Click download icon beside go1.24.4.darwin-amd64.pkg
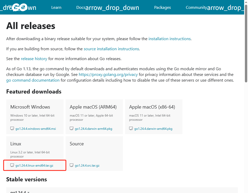The width and height of the screenshot is (248, 193). (x=131, y=128)
